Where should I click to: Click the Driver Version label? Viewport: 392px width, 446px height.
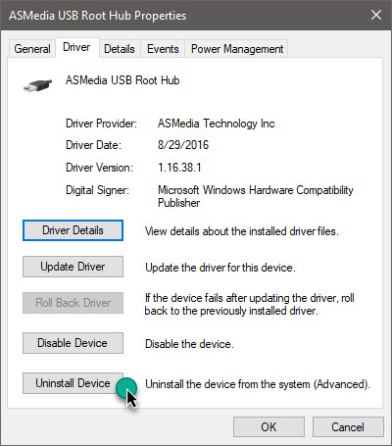point(99,168)
